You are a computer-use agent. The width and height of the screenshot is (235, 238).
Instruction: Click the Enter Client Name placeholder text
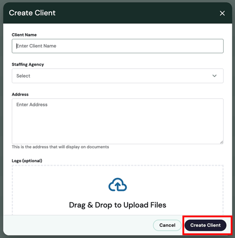36,46
